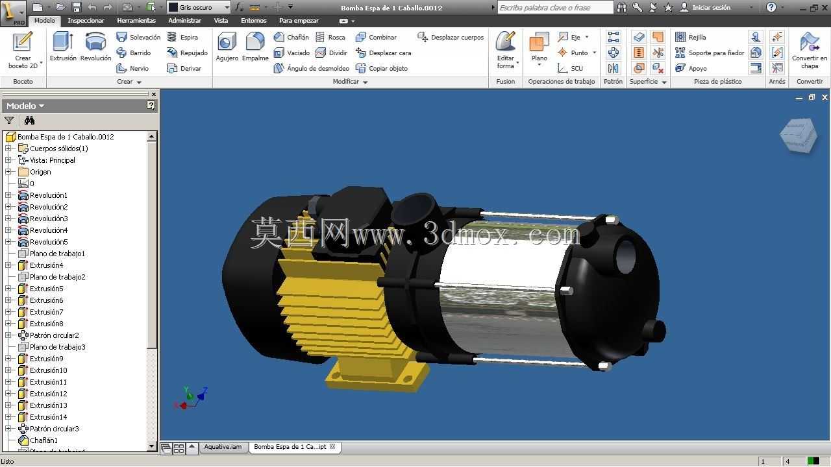Viewport: 831px width, 467px height.
Task: Click the Repujado tool
Action: point(187,53)
